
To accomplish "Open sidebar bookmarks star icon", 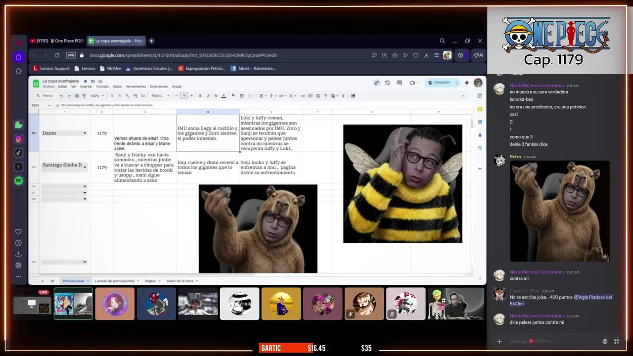I will (x=18, y=71).
